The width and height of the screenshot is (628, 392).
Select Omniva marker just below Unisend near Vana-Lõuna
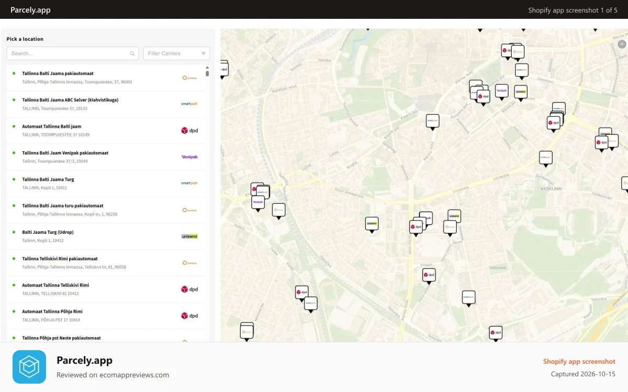[450, 228]
